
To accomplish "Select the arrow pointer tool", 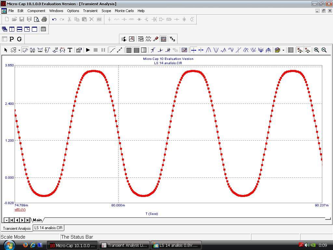I will click(x=6, y=50).
